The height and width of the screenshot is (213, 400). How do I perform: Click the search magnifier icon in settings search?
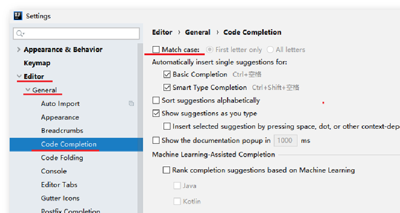pos(20,33)
